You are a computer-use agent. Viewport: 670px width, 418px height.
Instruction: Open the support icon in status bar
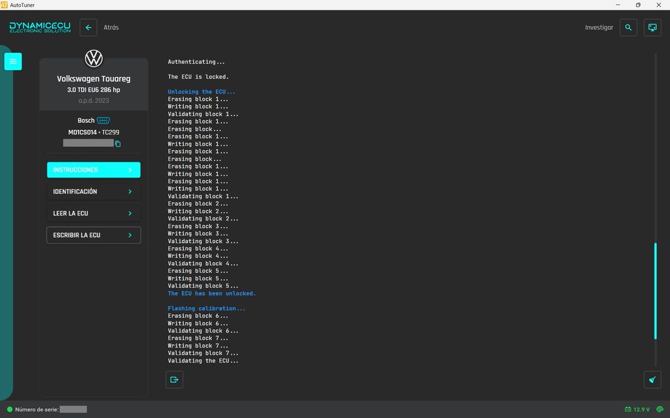click(660, 409)
